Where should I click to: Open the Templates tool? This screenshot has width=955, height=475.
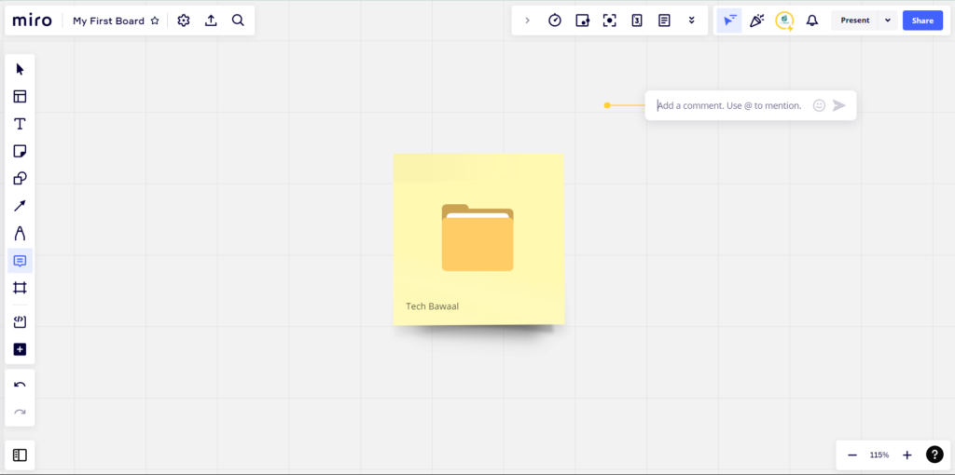point(20,96)
